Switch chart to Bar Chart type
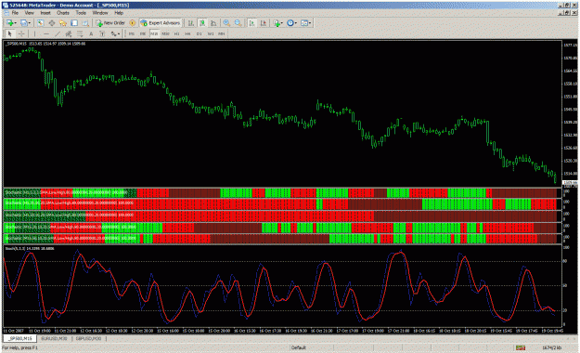 [x=191, y=23]
